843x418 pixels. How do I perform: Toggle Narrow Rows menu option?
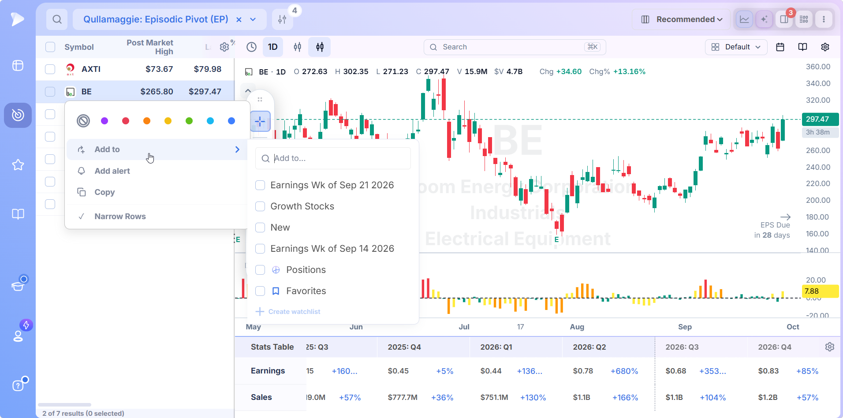(157, 216)
